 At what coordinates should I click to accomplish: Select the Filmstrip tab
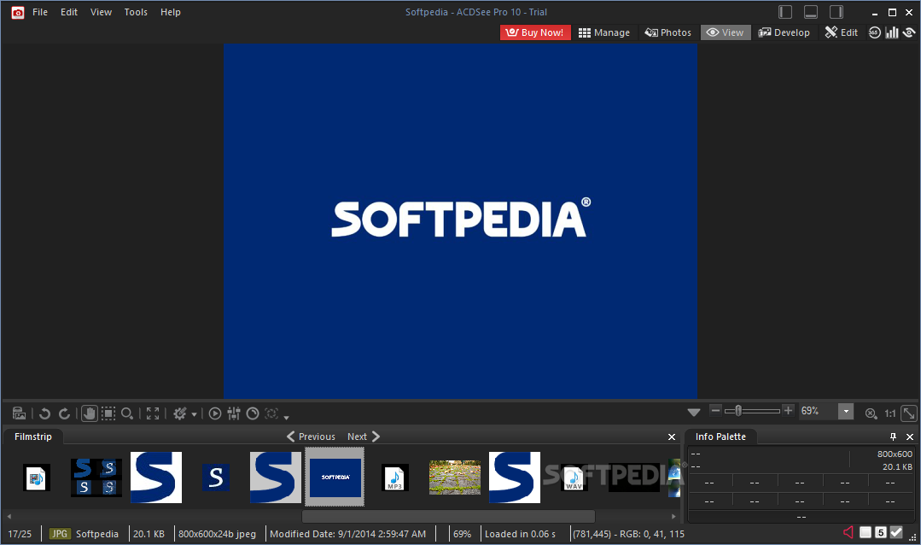tap(33, 437)
